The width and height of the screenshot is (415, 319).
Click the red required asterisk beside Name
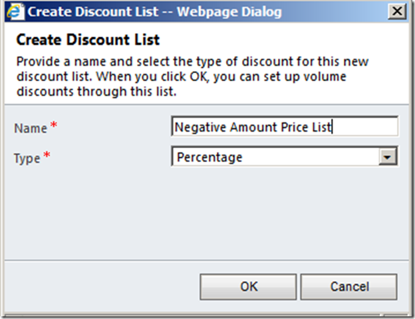[54, 124]
